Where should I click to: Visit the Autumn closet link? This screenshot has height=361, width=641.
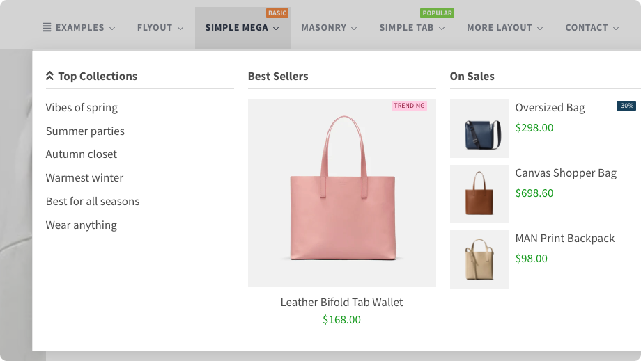[x=82, y=154]
